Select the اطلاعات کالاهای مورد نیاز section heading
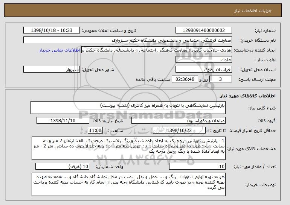Image resolution: width=290 pixels, height=205 pixels. [x=248, y=96]
